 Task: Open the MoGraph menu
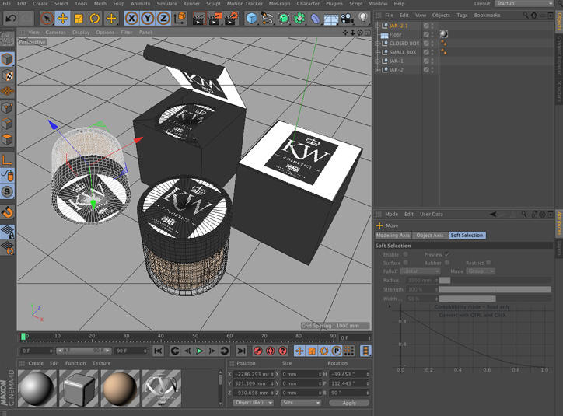tap(279, 4)
